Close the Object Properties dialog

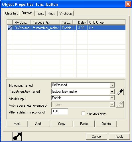(128, 4)
